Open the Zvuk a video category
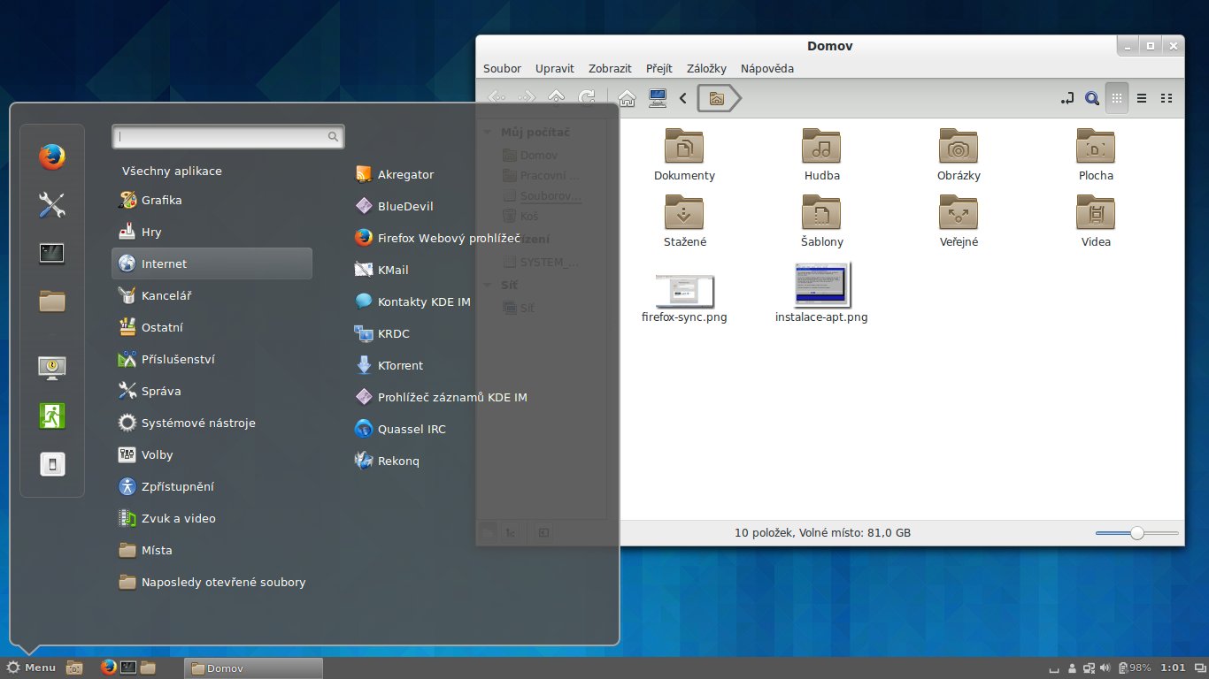 pos(212,518)
